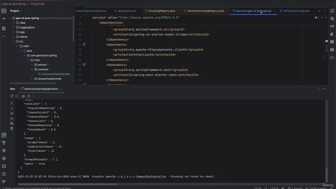Show the hidden editor tabs dropdown
The height and width of the screenshot is (189, 336).
tap(319, 10)
